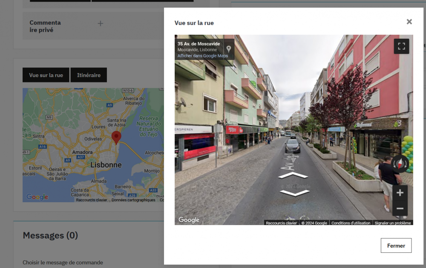Click the A33 highway badge on map

coord(153,190)
